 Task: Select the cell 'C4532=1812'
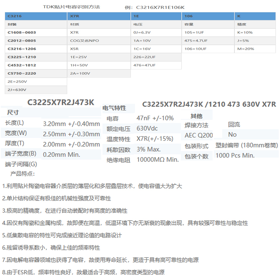36,65
